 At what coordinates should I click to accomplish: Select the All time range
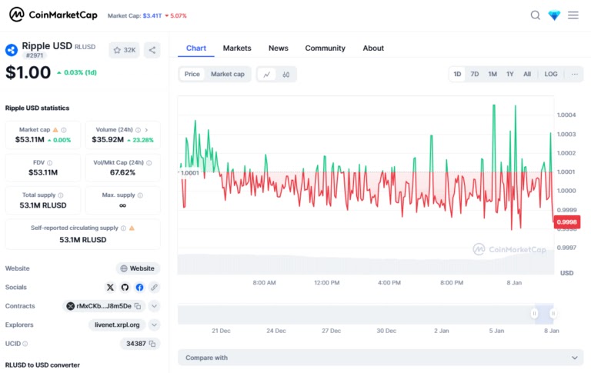tap(527, 75)
